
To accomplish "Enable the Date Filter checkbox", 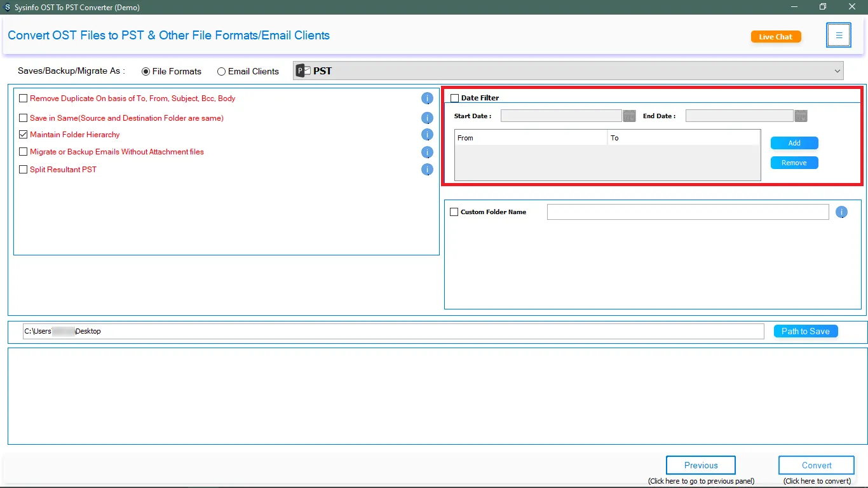I will (454, 98).
